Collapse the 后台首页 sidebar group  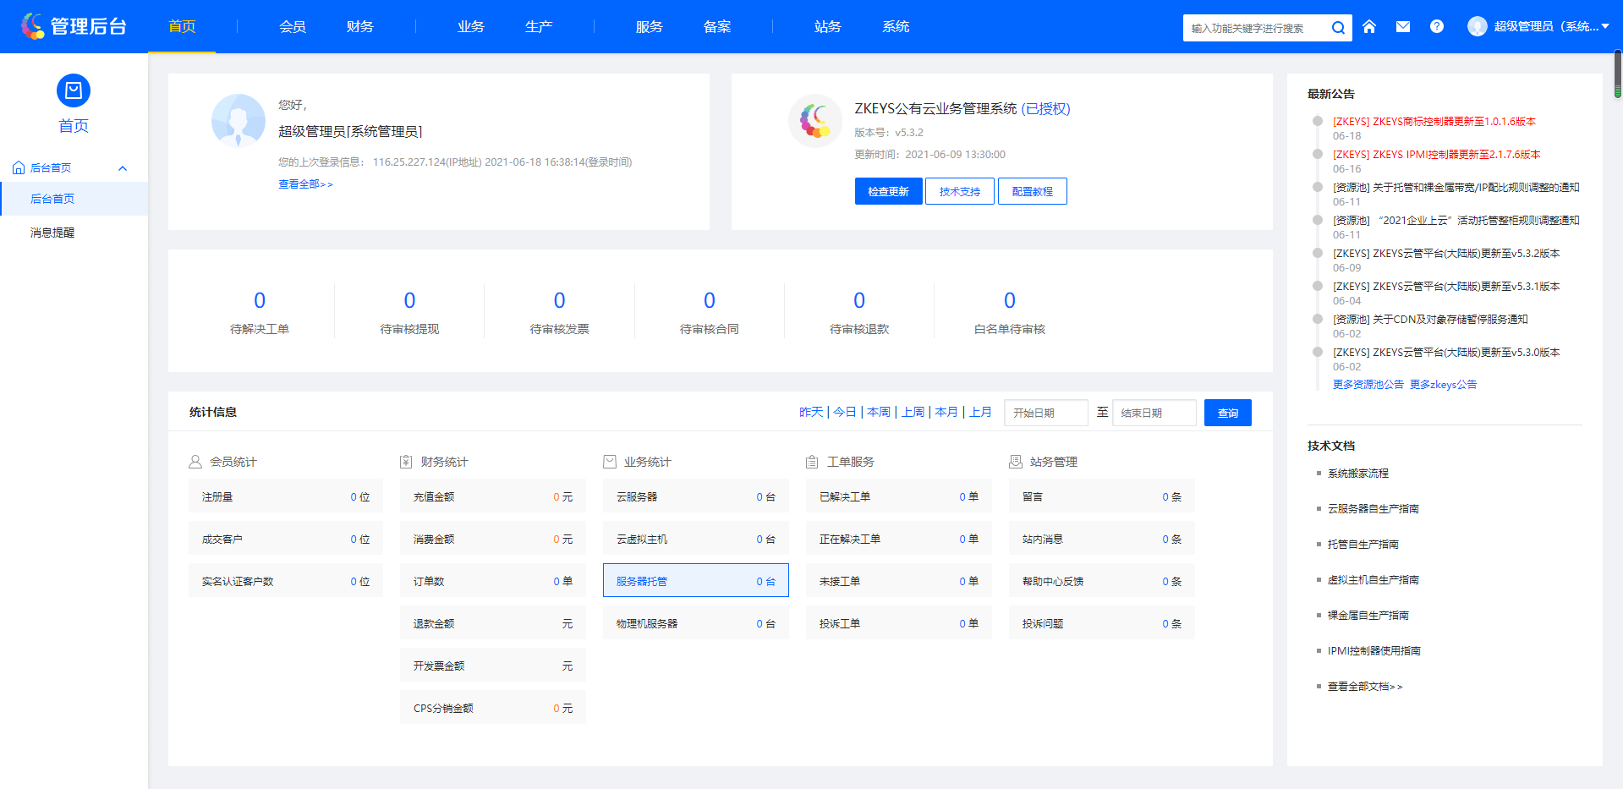tap(123, 168)
